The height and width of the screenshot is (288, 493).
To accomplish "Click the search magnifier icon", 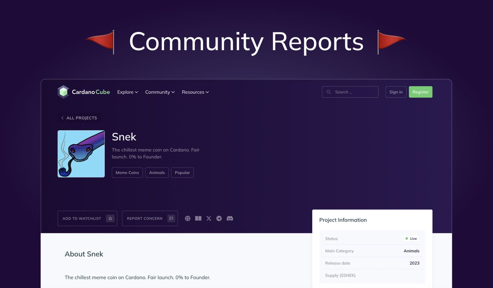I will point(329,92).
